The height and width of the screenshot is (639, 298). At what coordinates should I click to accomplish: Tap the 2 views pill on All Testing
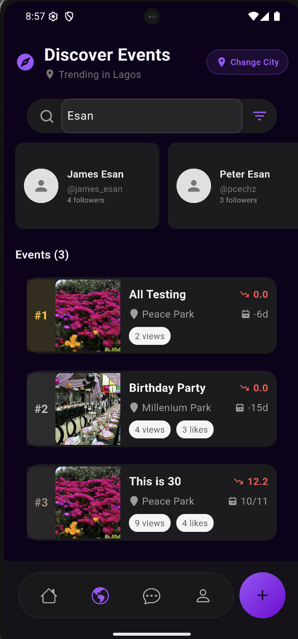[x=149, y=335]
